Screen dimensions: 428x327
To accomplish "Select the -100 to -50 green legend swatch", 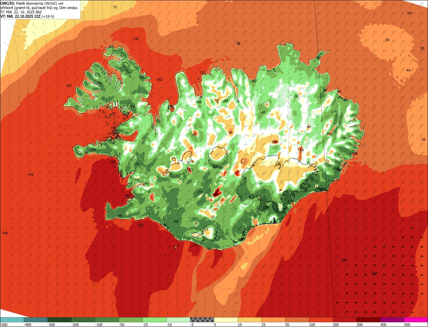I will [107, 319].
